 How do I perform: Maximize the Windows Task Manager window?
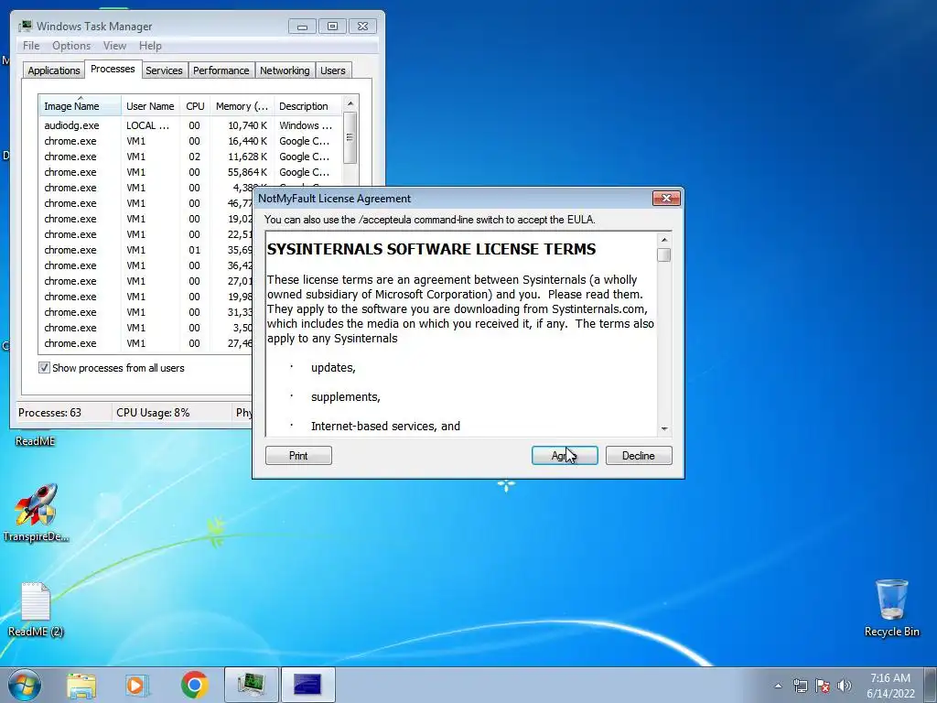332,27
